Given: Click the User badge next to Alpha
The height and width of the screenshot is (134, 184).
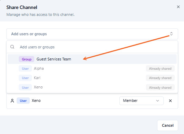Looking at the screenshot, I should (25, 68).
